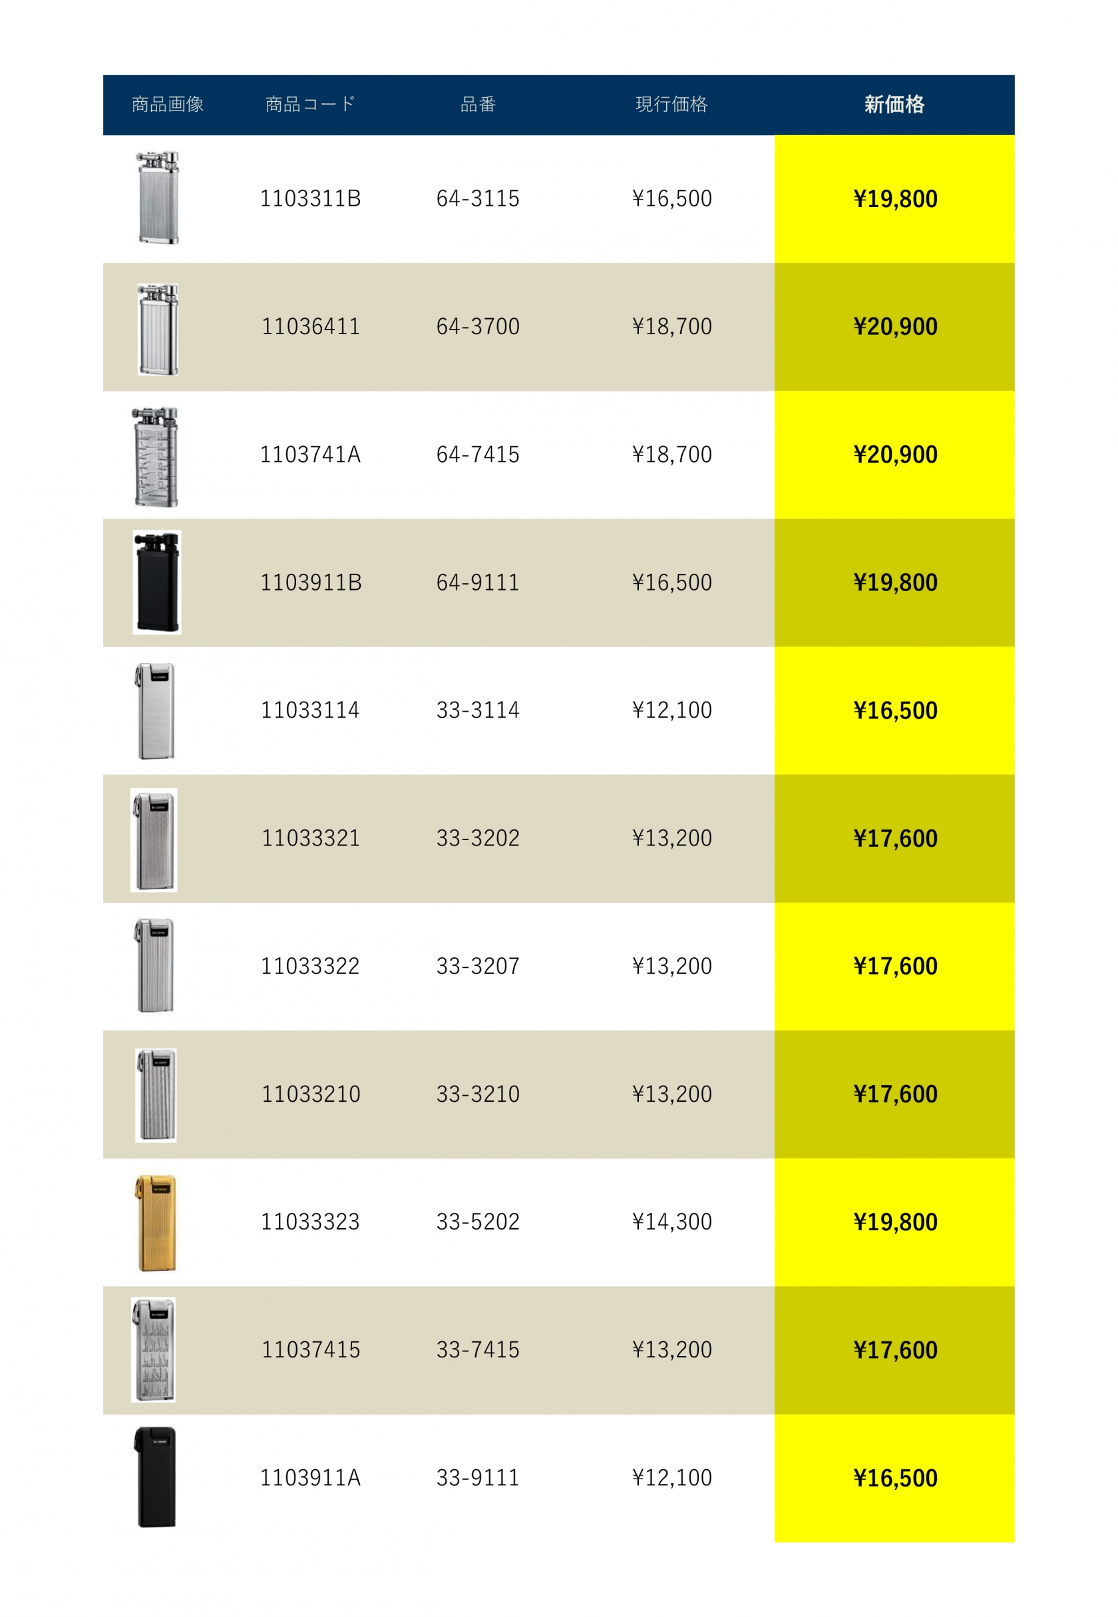Select the new price ¥16,500 for 33-9111
This screenshot has width=1118, height=1617.
tap(894, 1479)
